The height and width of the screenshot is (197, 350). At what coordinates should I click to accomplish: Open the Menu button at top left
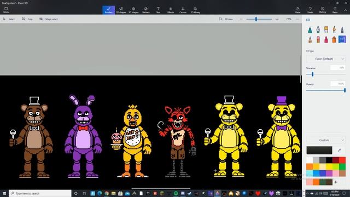[6, 10]
